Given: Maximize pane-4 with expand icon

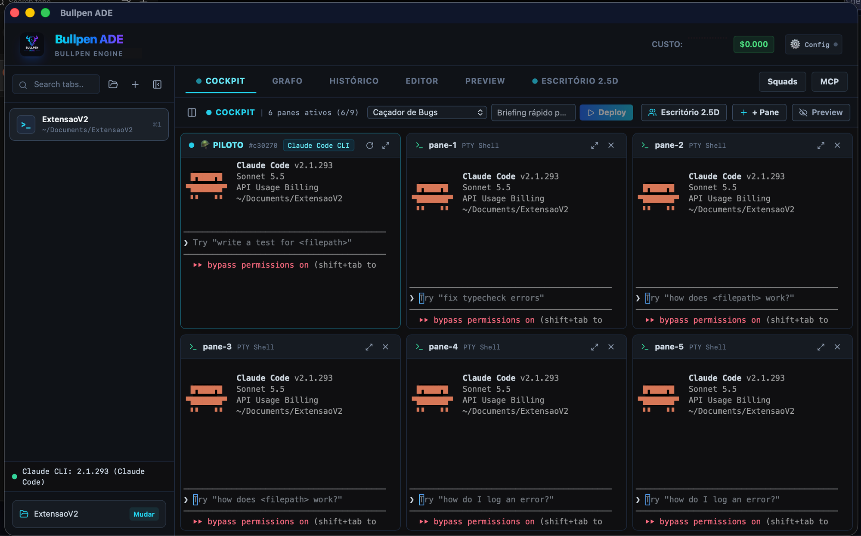Looking at the screenshot, I should [x=595, y=347].
